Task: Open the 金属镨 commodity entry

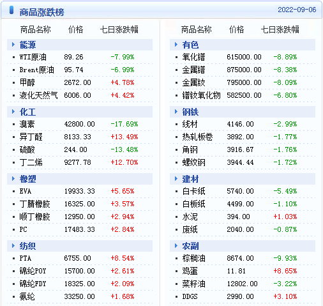Action: coord(193,70)
